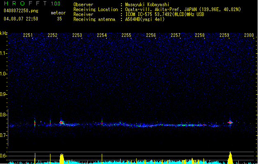
Task: Click the 2252 time axis label
Action: coord(53,35)
